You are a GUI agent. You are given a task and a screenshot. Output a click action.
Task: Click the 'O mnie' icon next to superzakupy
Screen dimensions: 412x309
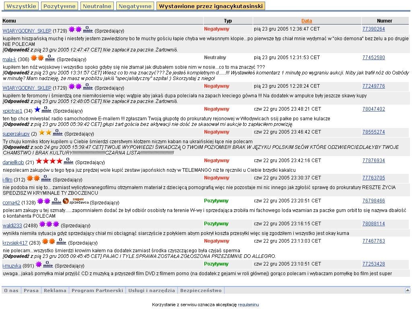(58, 133)
